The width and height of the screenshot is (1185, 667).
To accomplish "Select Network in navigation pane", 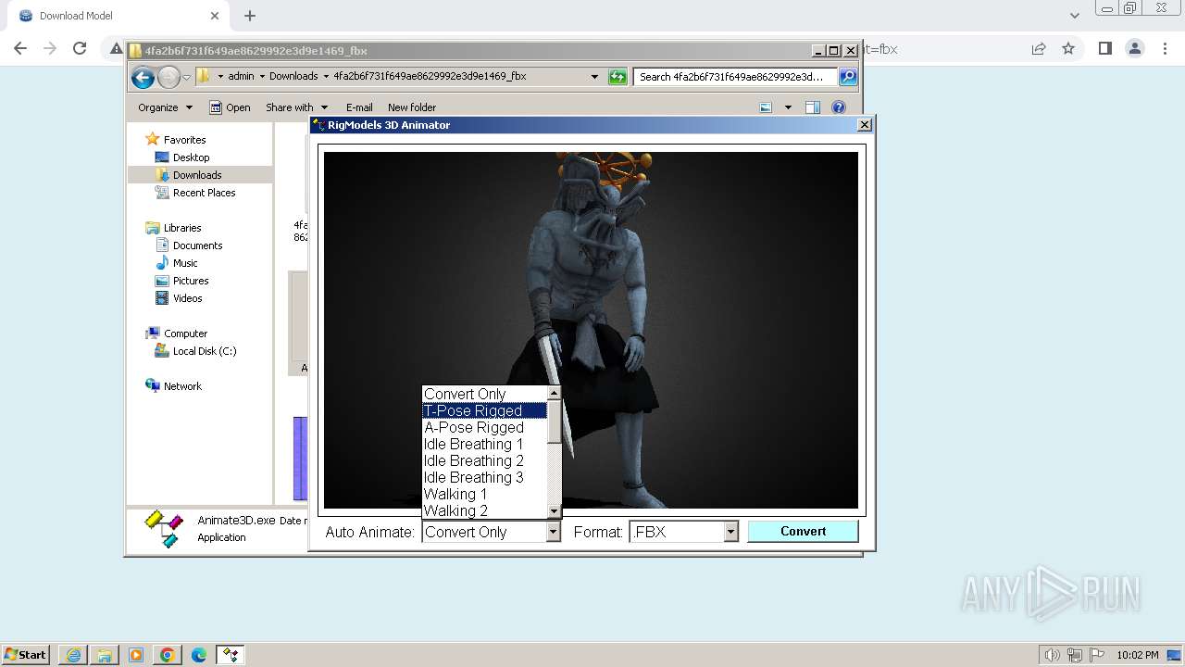I will (x=182, y=386).
